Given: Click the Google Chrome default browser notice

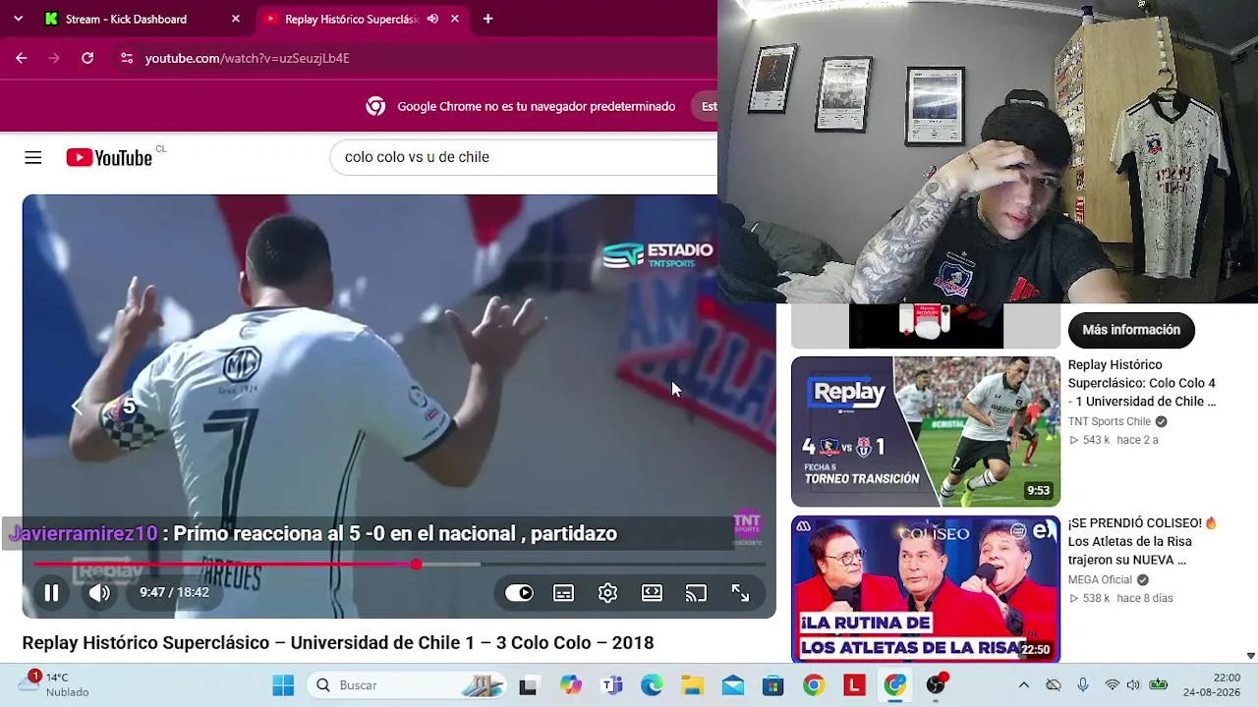Looking at the screenshot, I should pyautogui.click(x=537, y=106).
